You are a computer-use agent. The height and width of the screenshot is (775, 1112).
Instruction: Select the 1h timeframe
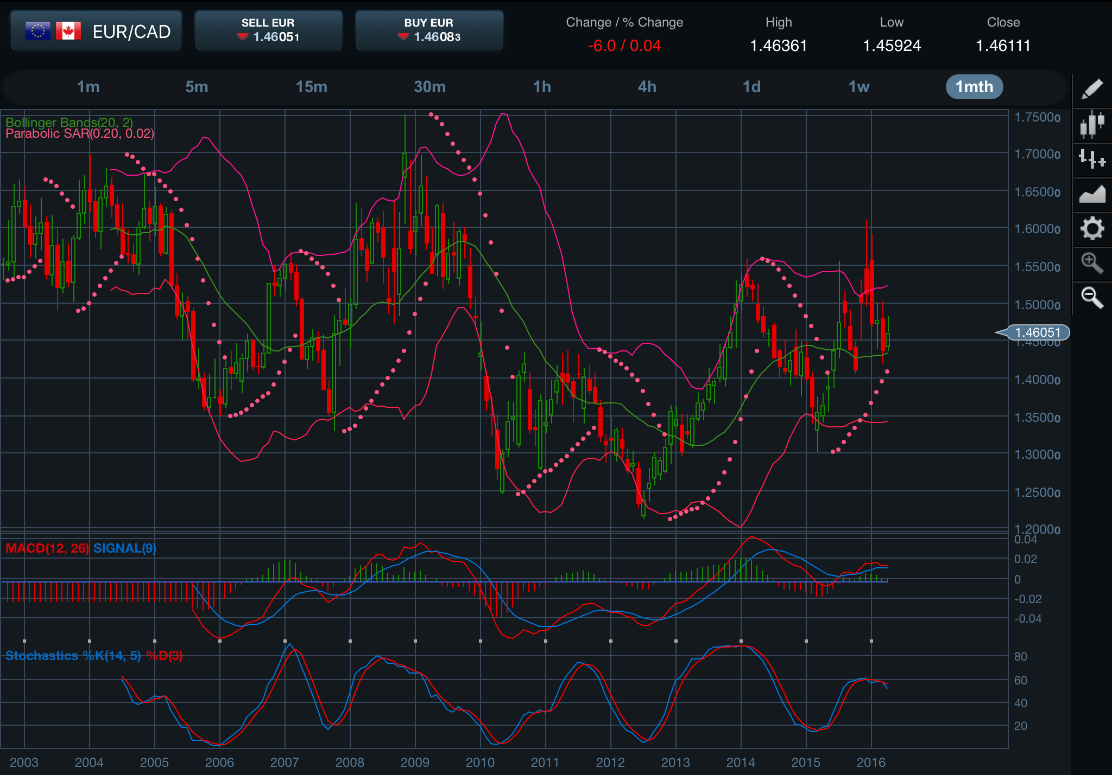click(542, 87)
